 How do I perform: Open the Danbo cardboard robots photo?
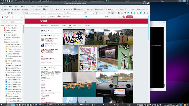pos(79,85)
